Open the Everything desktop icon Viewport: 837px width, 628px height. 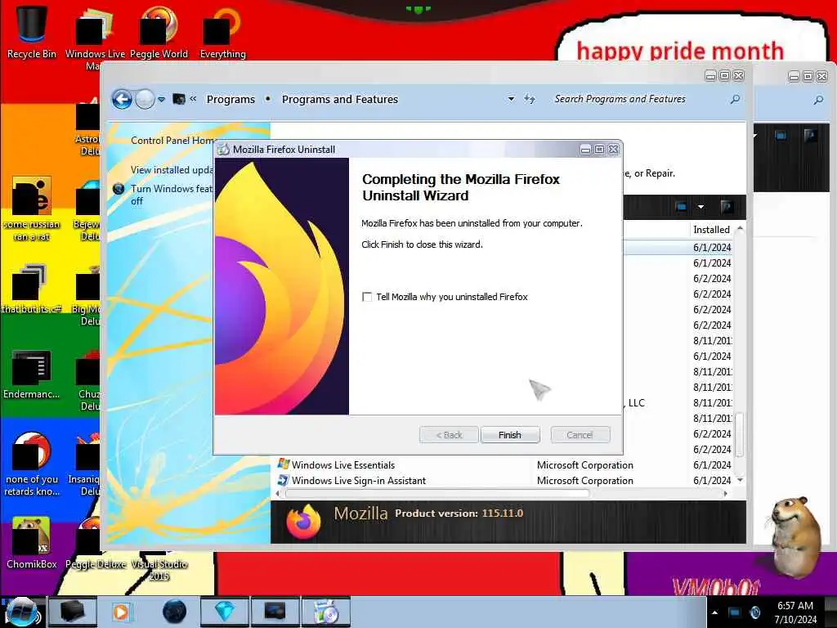pyautogui.click(x=222, y=32)
